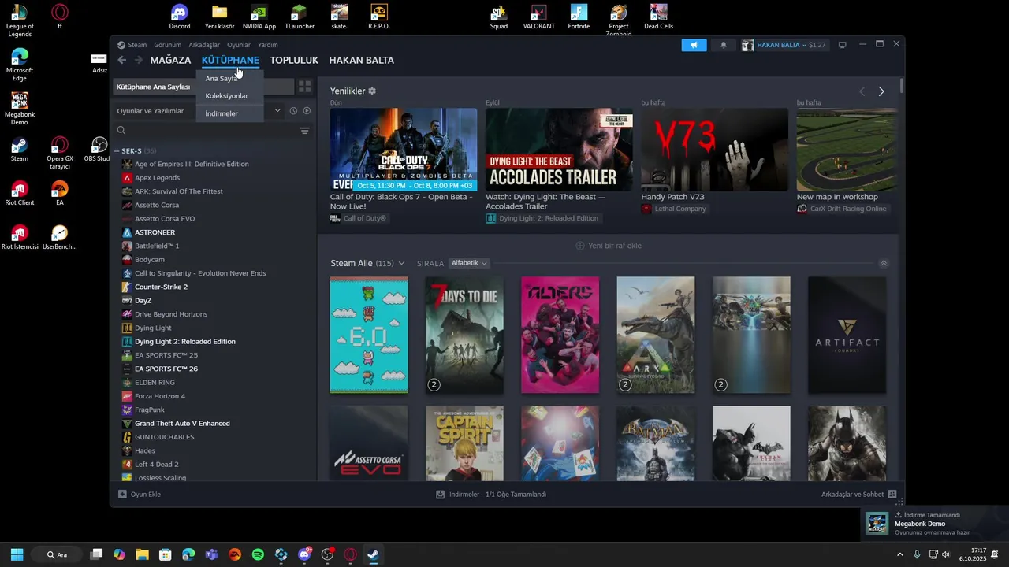Image resolution: width=1009 pixels, height=567 pixels.
Task: Open the Oyunlar menu in Steam
Action: [239, 45]
